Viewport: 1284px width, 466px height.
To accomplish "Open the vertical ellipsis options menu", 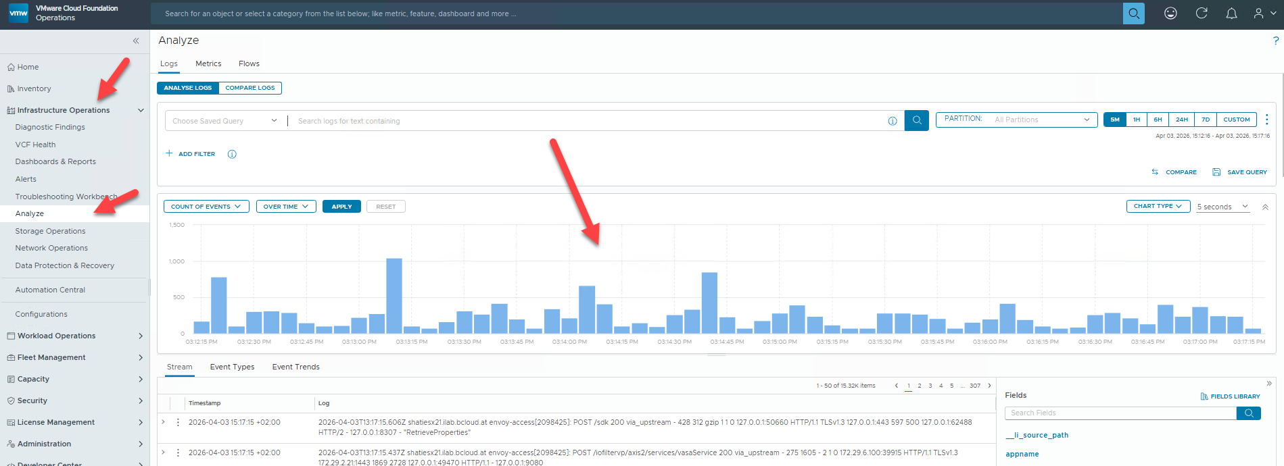I will [1266, 120].
